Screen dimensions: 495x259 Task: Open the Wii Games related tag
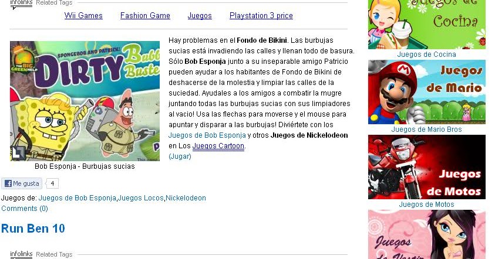(83, 15)
